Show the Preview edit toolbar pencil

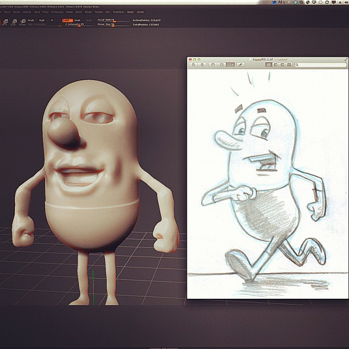tap(241, 64)
